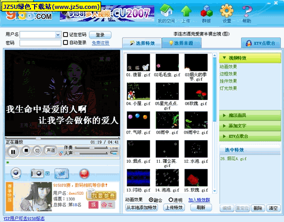
Task: Select the 14.泡泡.gif effect thumbnail
Action: click(167, 177)
